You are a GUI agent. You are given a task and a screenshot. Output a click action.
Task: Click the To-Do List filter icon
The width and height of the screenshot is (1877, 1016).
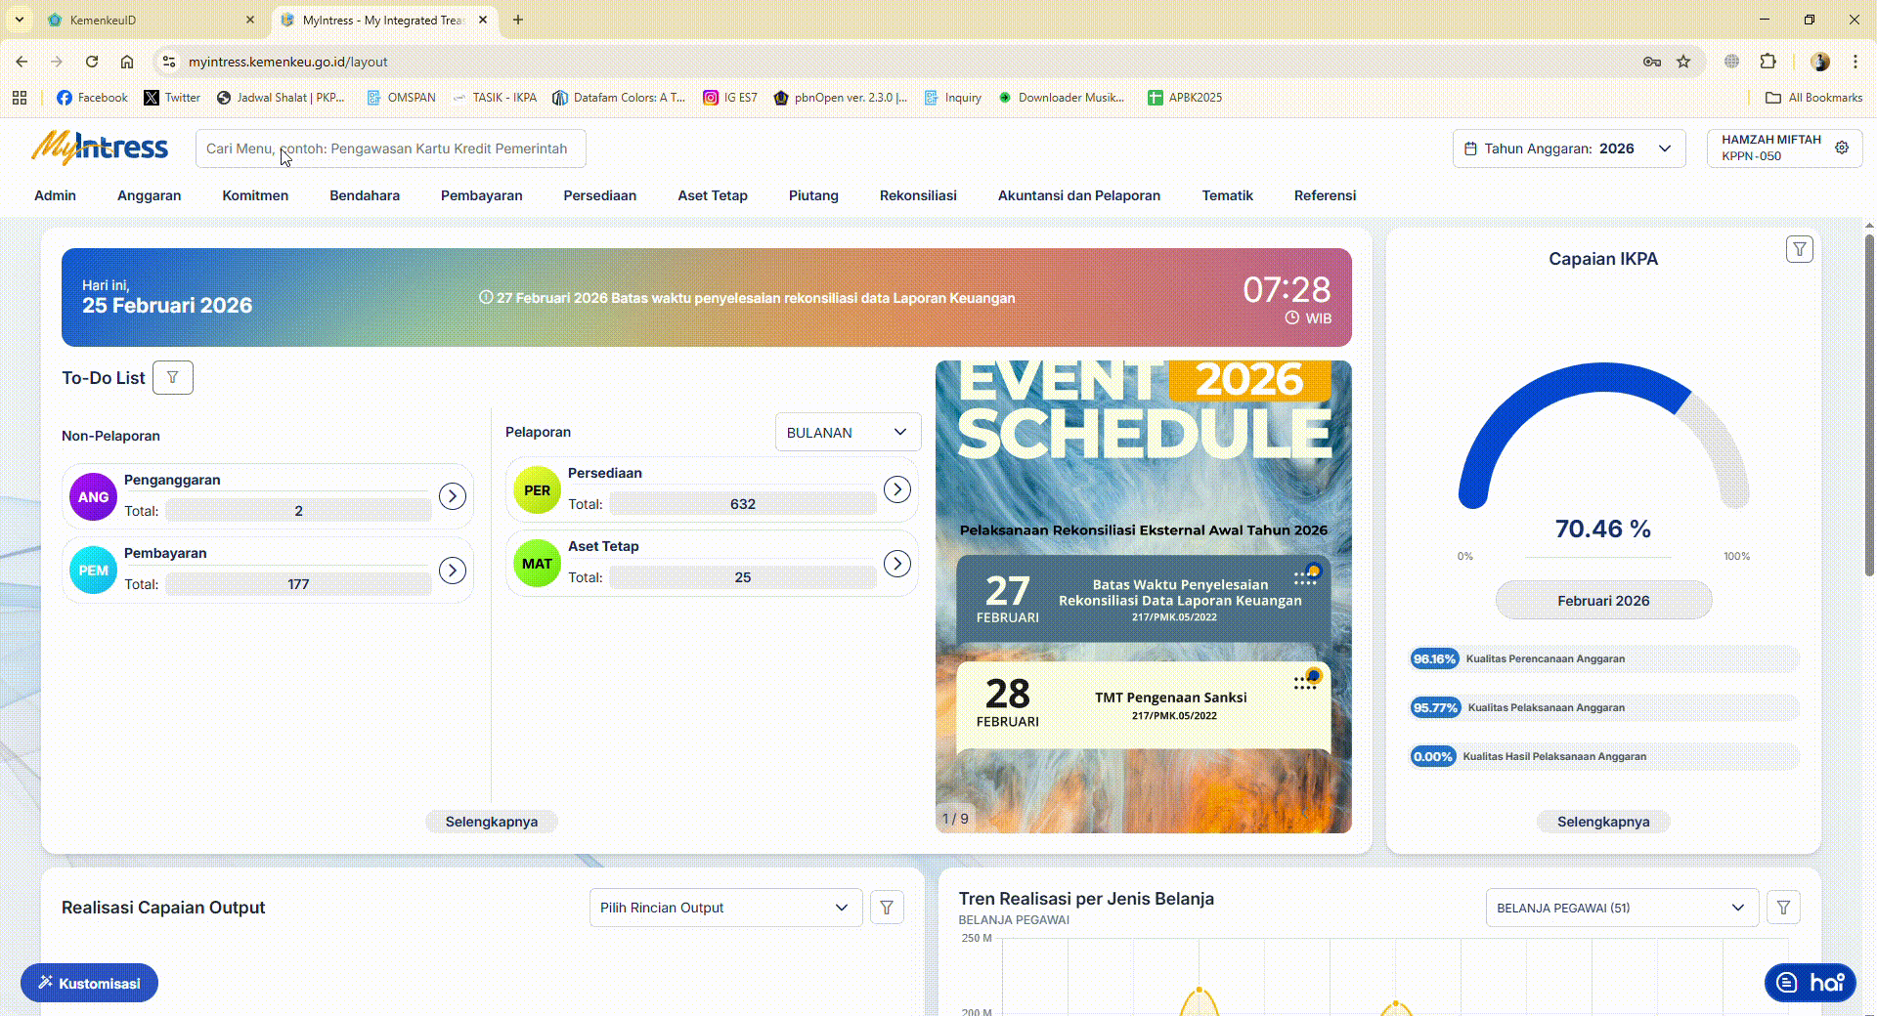click(173, 378)
